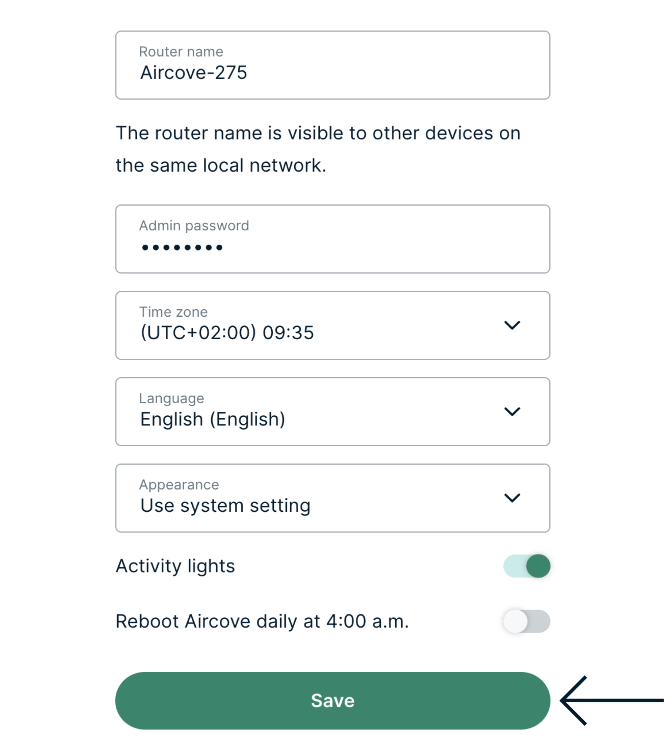Click the masked password dots

[x=181, y=247]
